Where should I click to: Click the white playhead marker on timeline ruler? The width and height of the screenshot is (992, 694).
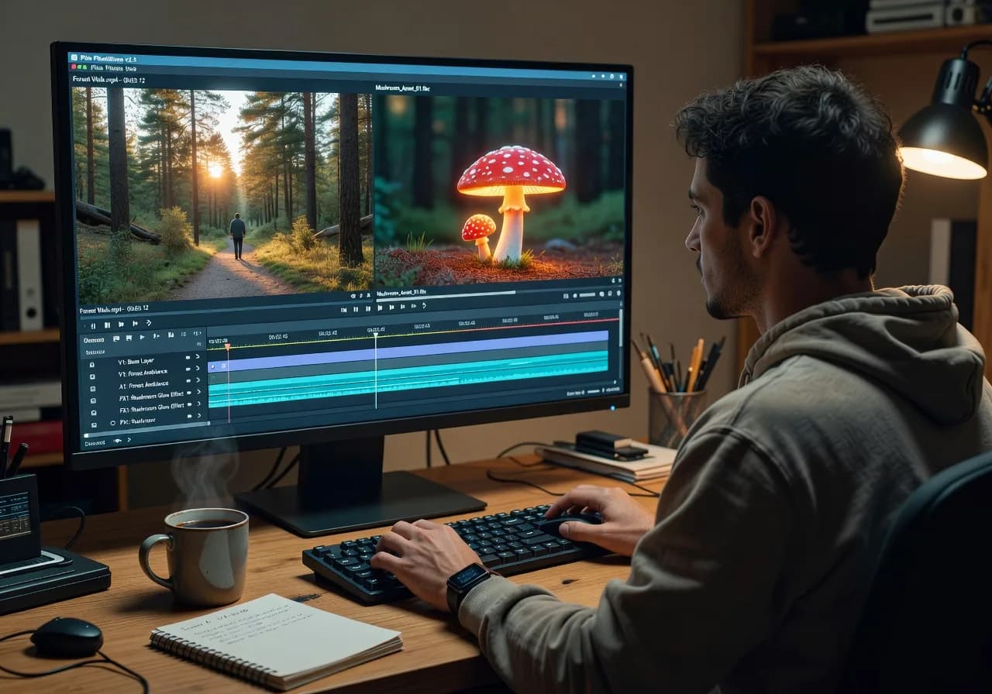click(x=375, y=335)
